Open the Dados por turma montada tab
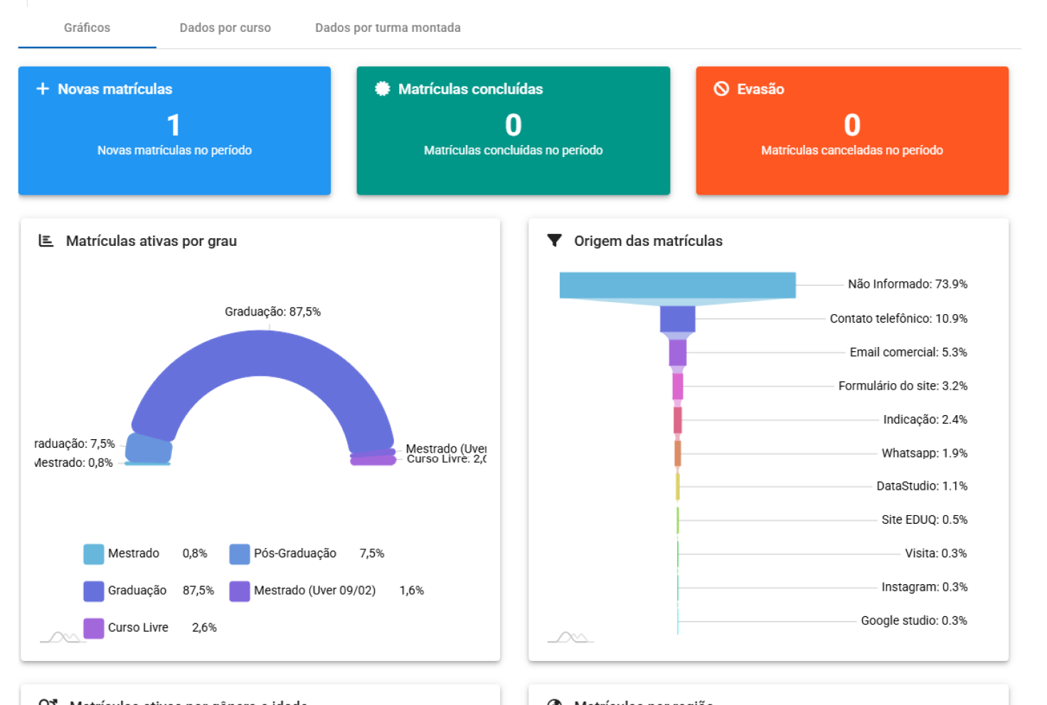The height and width of the screenshot is (705, 1047). pyautogui.click(x=388, y=28)
